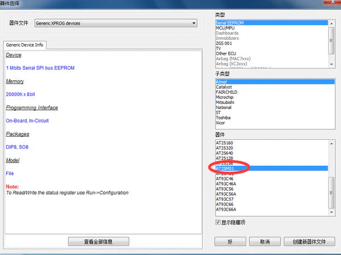
Task: Pick the AT25160 device entry
Action: point(224,143)
